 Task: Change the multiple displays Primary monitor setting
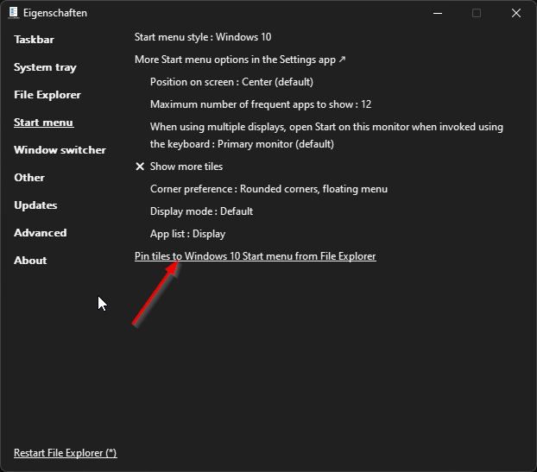[326, 135]
